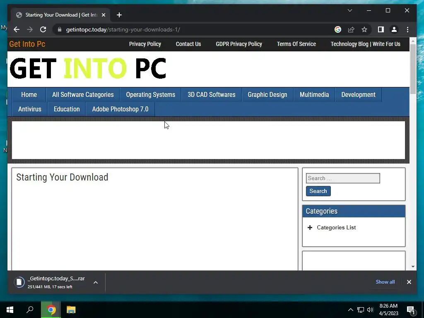This screenshot has height=318, width=424.
Task: Open the Windows Start menu
Action: (x=10, y=310)
